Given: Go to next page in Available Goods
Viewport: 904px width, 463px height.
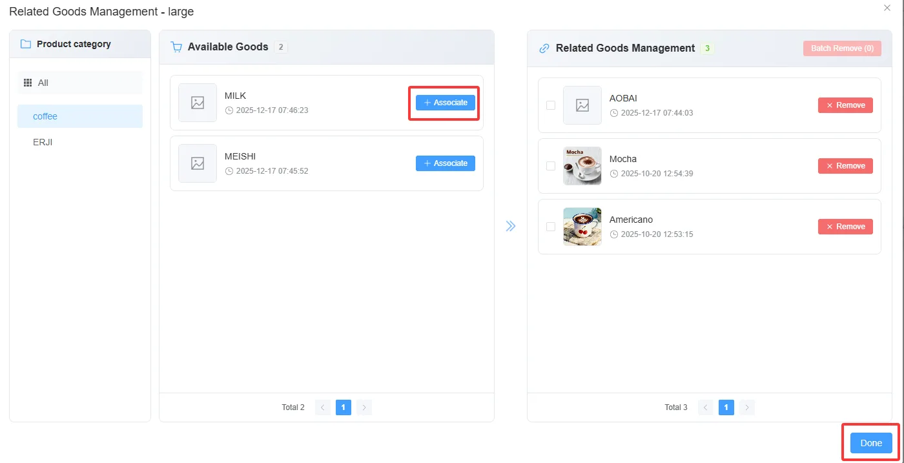Looking at the screenshot, I should (x=364, y=407).
